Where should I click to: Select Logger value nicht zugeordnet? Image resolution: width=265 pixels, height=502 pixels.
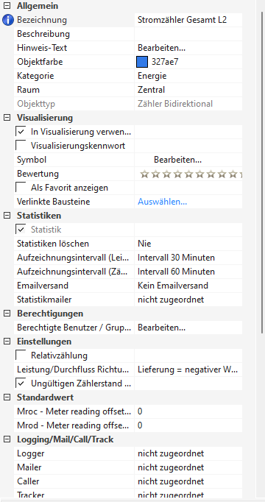(188, 453)
